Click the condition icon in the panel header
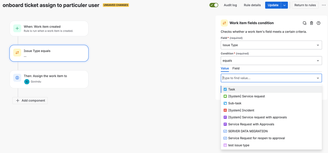This screenshot has width=328, height=153. pos(224,23)
